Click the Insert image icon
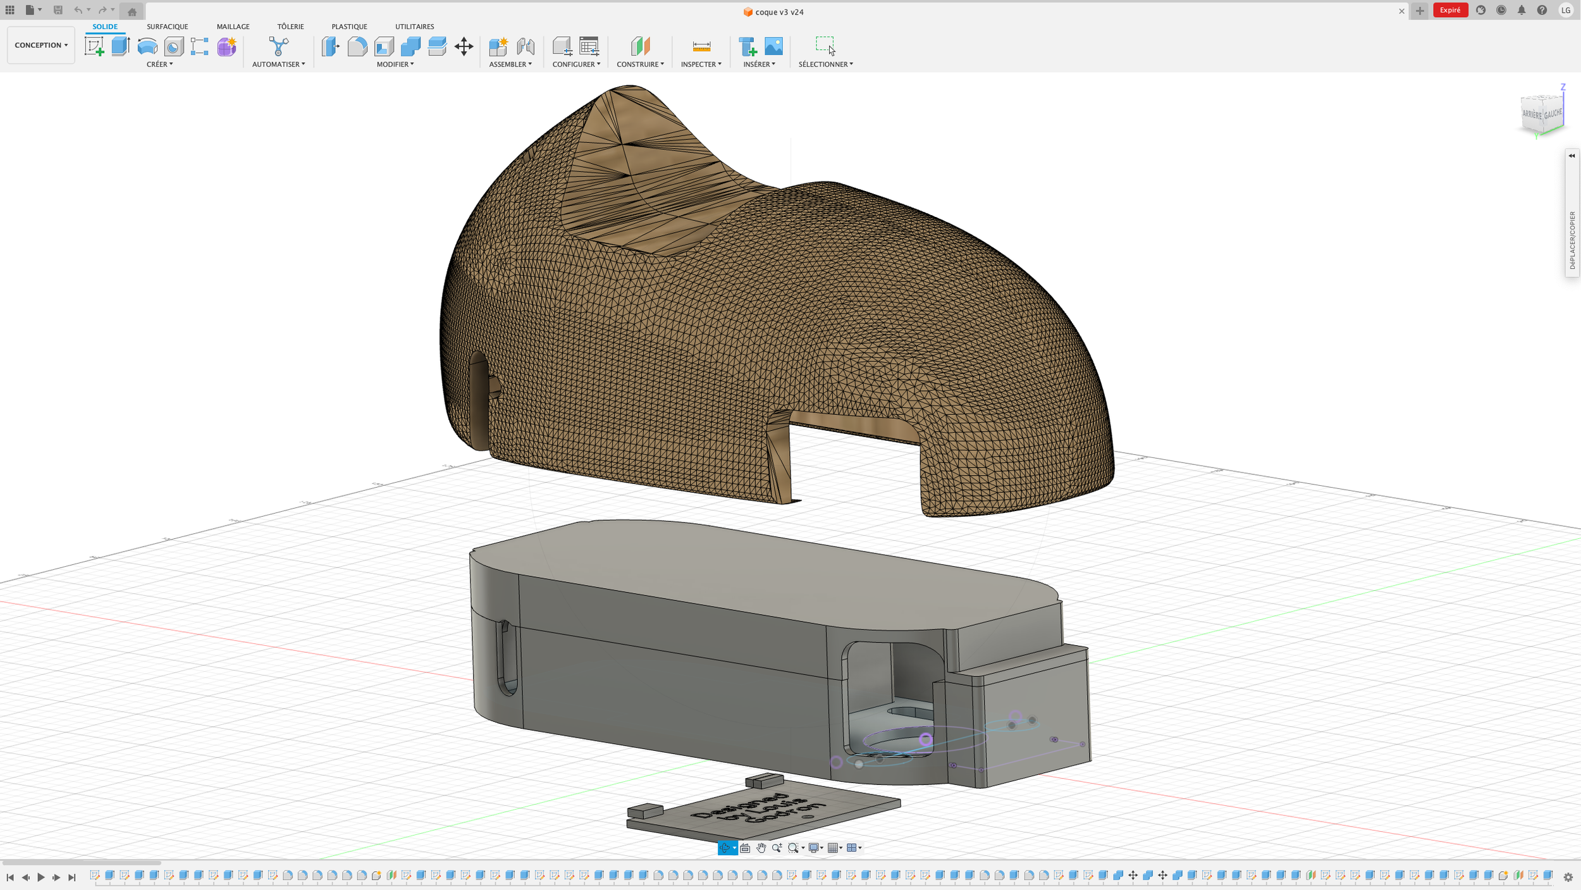The image size is (1581, 890). pos(773,46)
